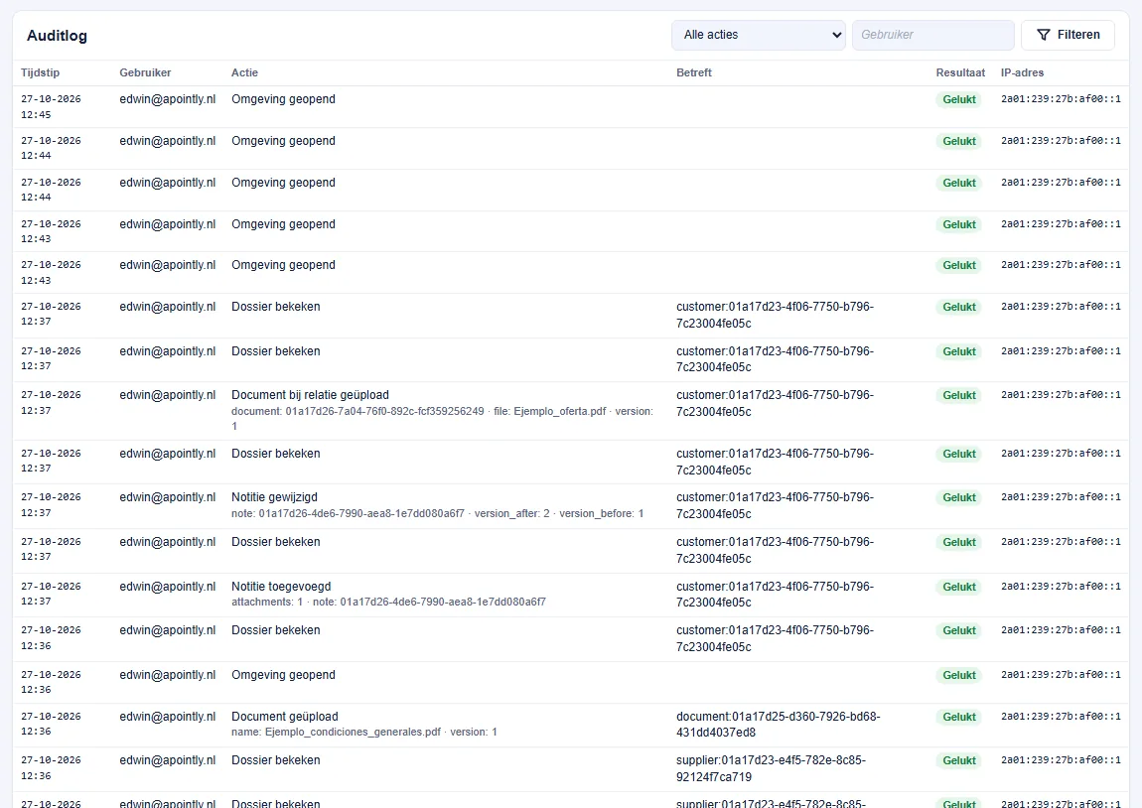The image size is (1142, 808).
Task: Click customer ID in Document bij relatie geüpload row
Action: pyautogui.click(x=775, y=403)
